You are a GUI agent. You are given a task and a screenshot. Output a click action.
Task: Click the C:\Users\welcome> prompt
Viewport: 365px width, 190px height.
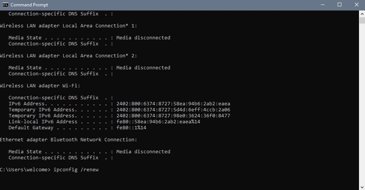(25, 170)
